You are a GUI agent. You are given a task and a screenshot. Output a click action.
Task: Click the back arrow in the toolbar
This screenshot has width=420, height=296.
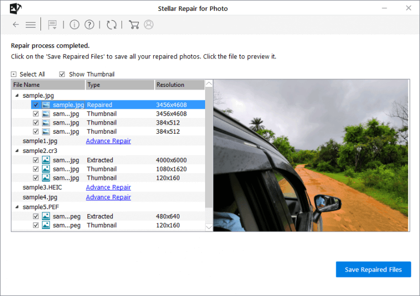(16, 25)
